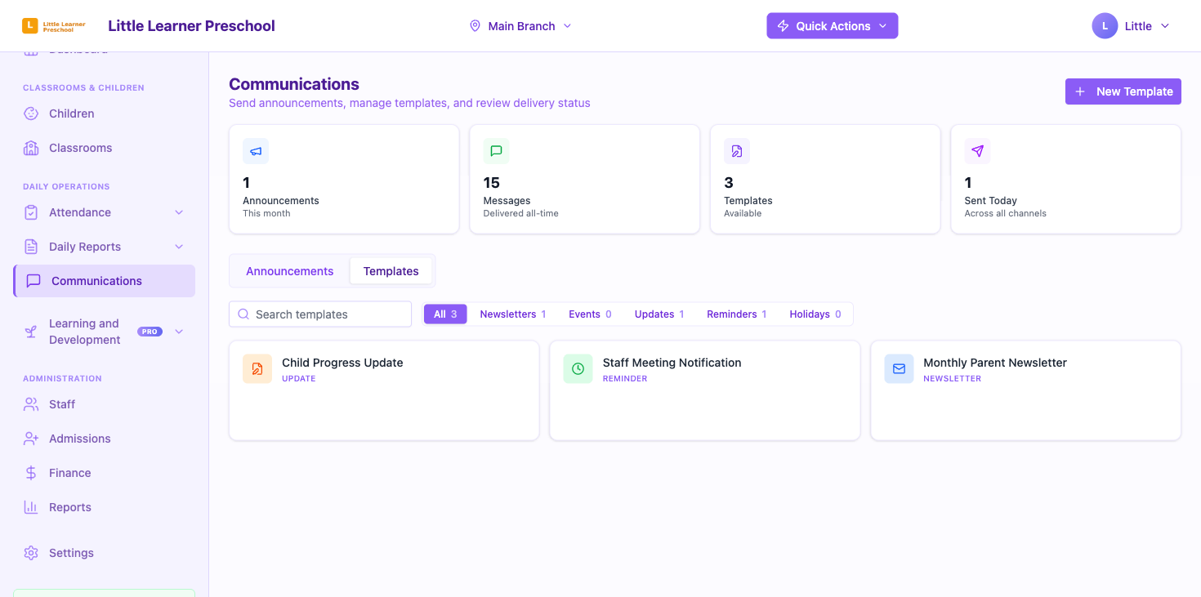Click the megaphone icon on Announcements card

(256, 151)
